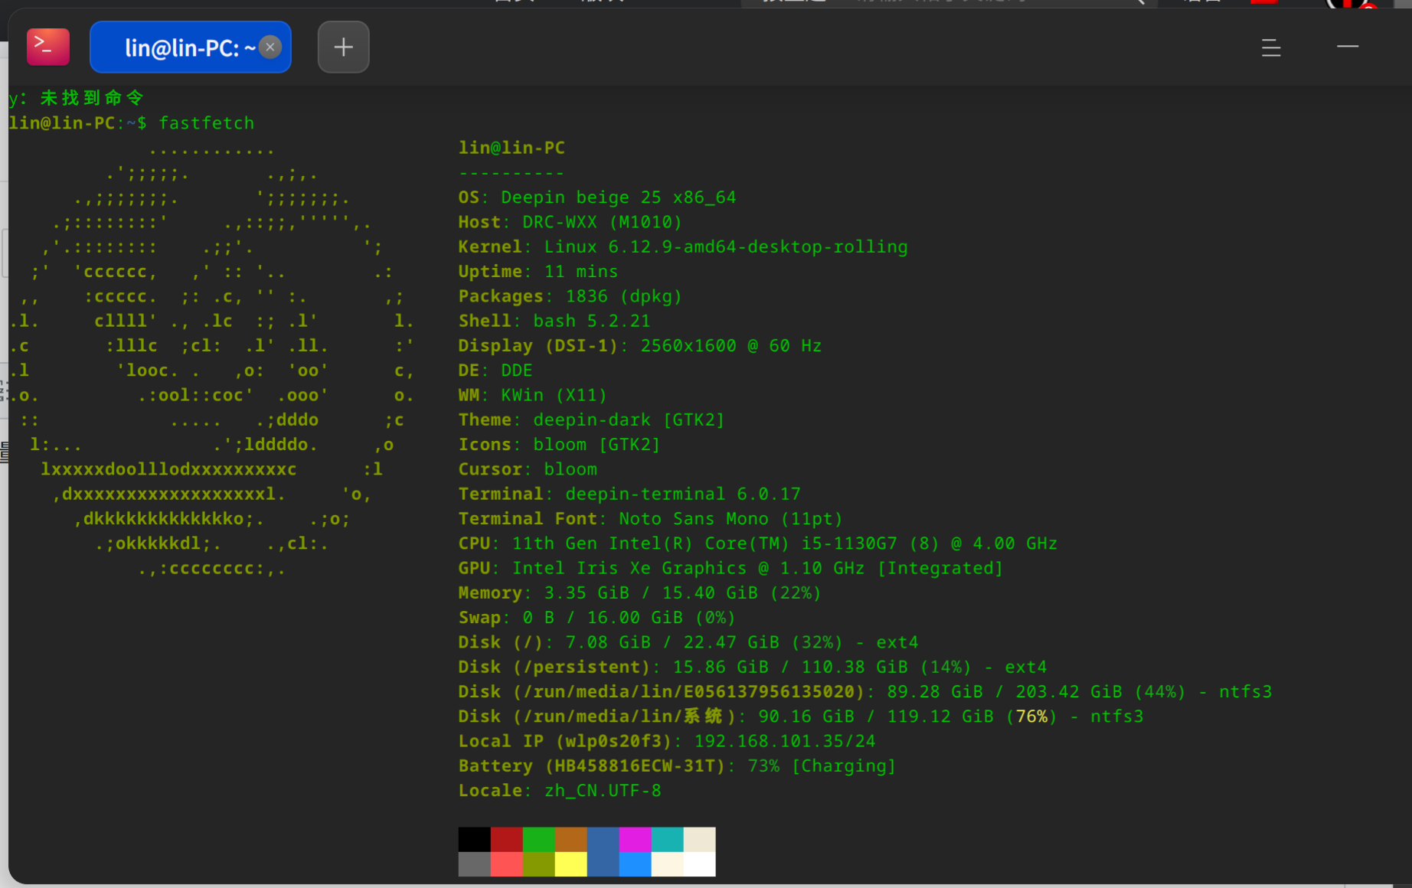Click the fastfetch command text

pos(206,123)
